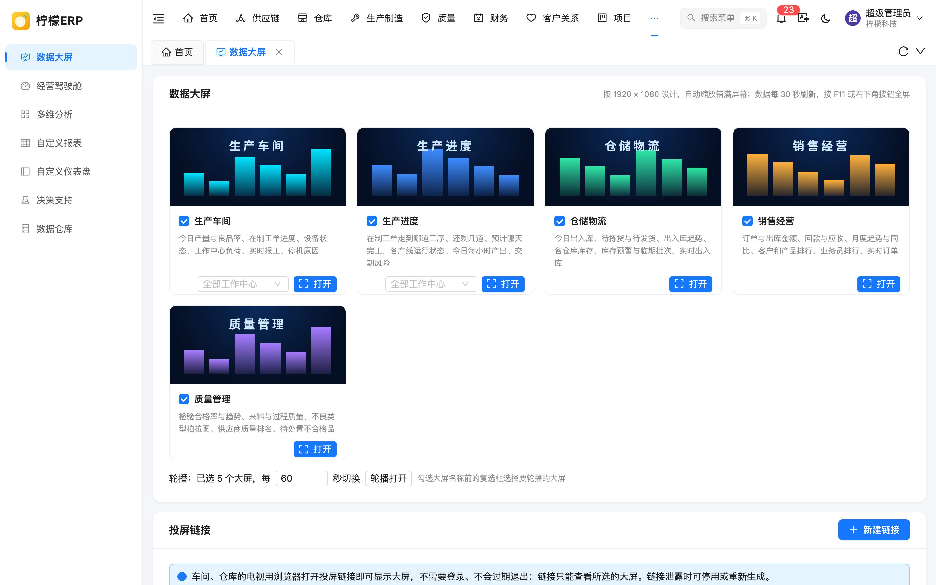Open 数据仓库 in sidebar

click(x=71, y=229)
